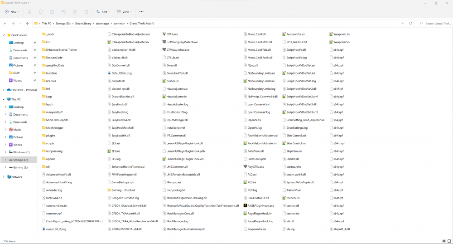453x244 pixels.
Task: Open the View dropdown
Action: [125, 12]
